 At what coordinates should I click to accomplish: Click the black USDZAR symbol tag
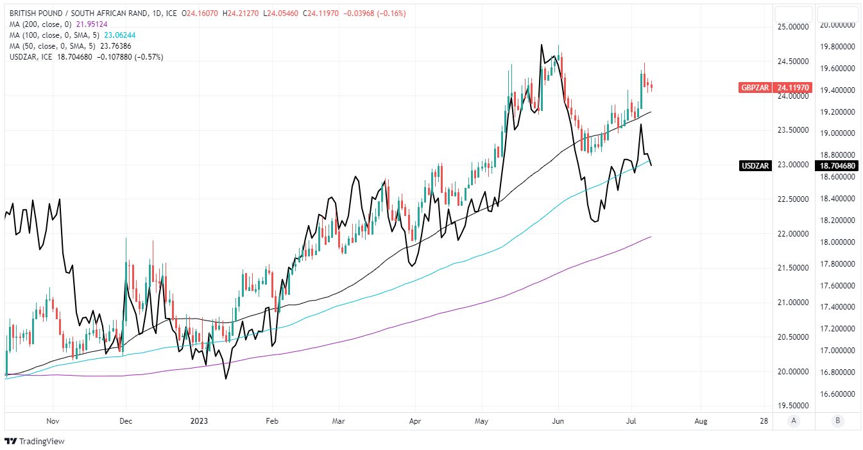pyautogui.click(x=755, y=165)
